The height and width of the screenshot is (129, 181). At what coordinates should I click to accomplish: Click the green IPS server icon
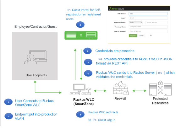[x=81, y=35]
